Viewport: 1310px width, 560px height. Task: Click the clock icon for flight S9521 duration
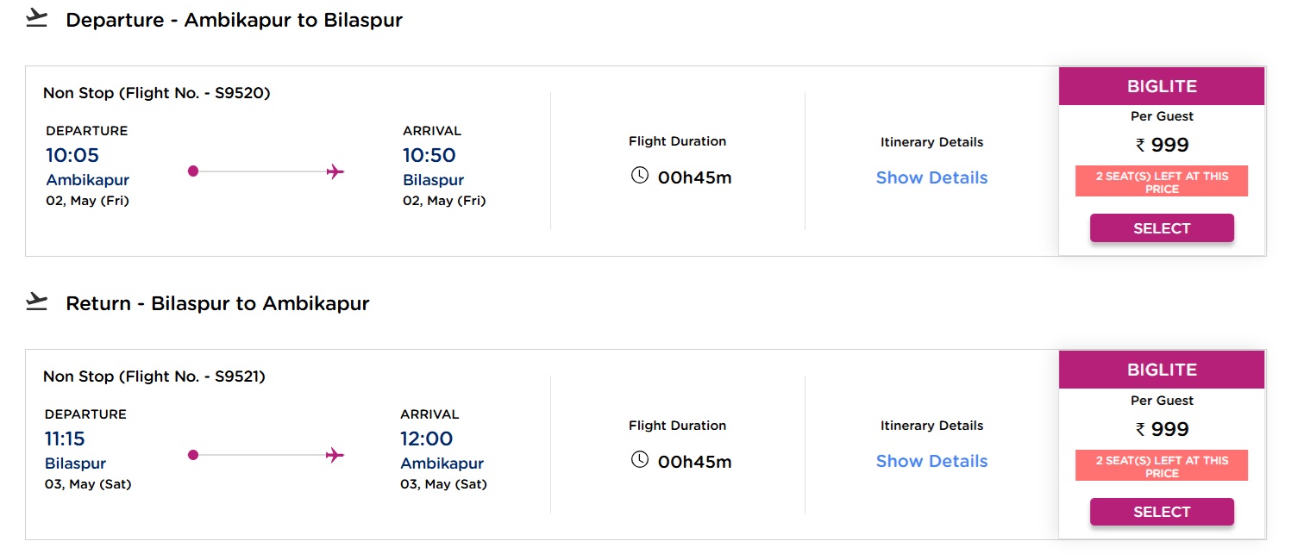pos(639,459)
